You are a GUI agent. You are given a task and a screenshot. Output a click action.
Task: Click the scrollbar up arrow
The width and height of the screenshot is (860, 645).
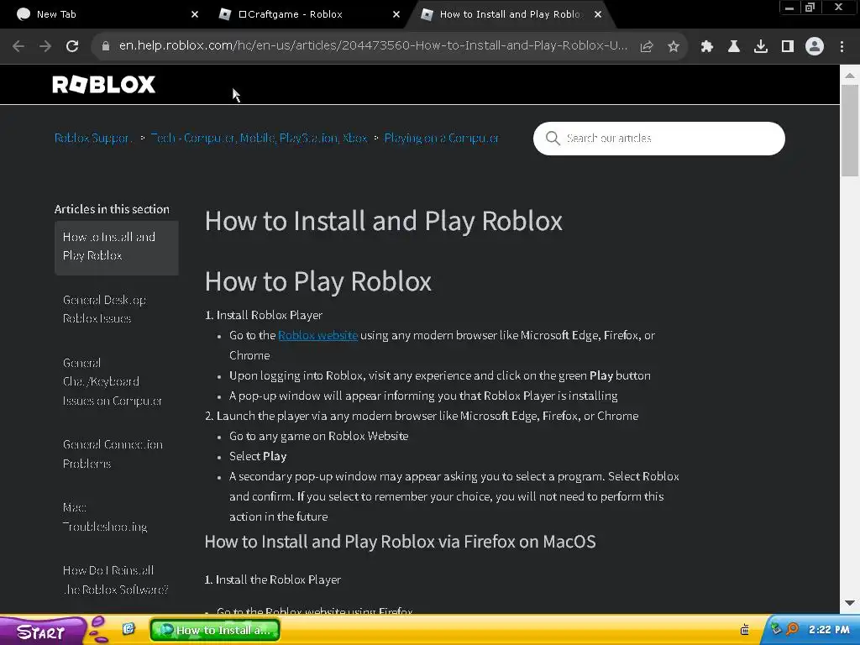coord(850,75)
